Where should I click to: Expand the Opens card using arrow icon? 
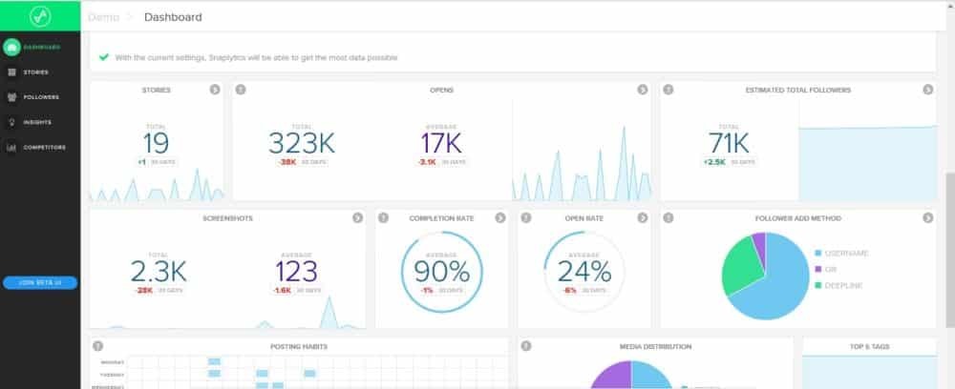point(643,90)
